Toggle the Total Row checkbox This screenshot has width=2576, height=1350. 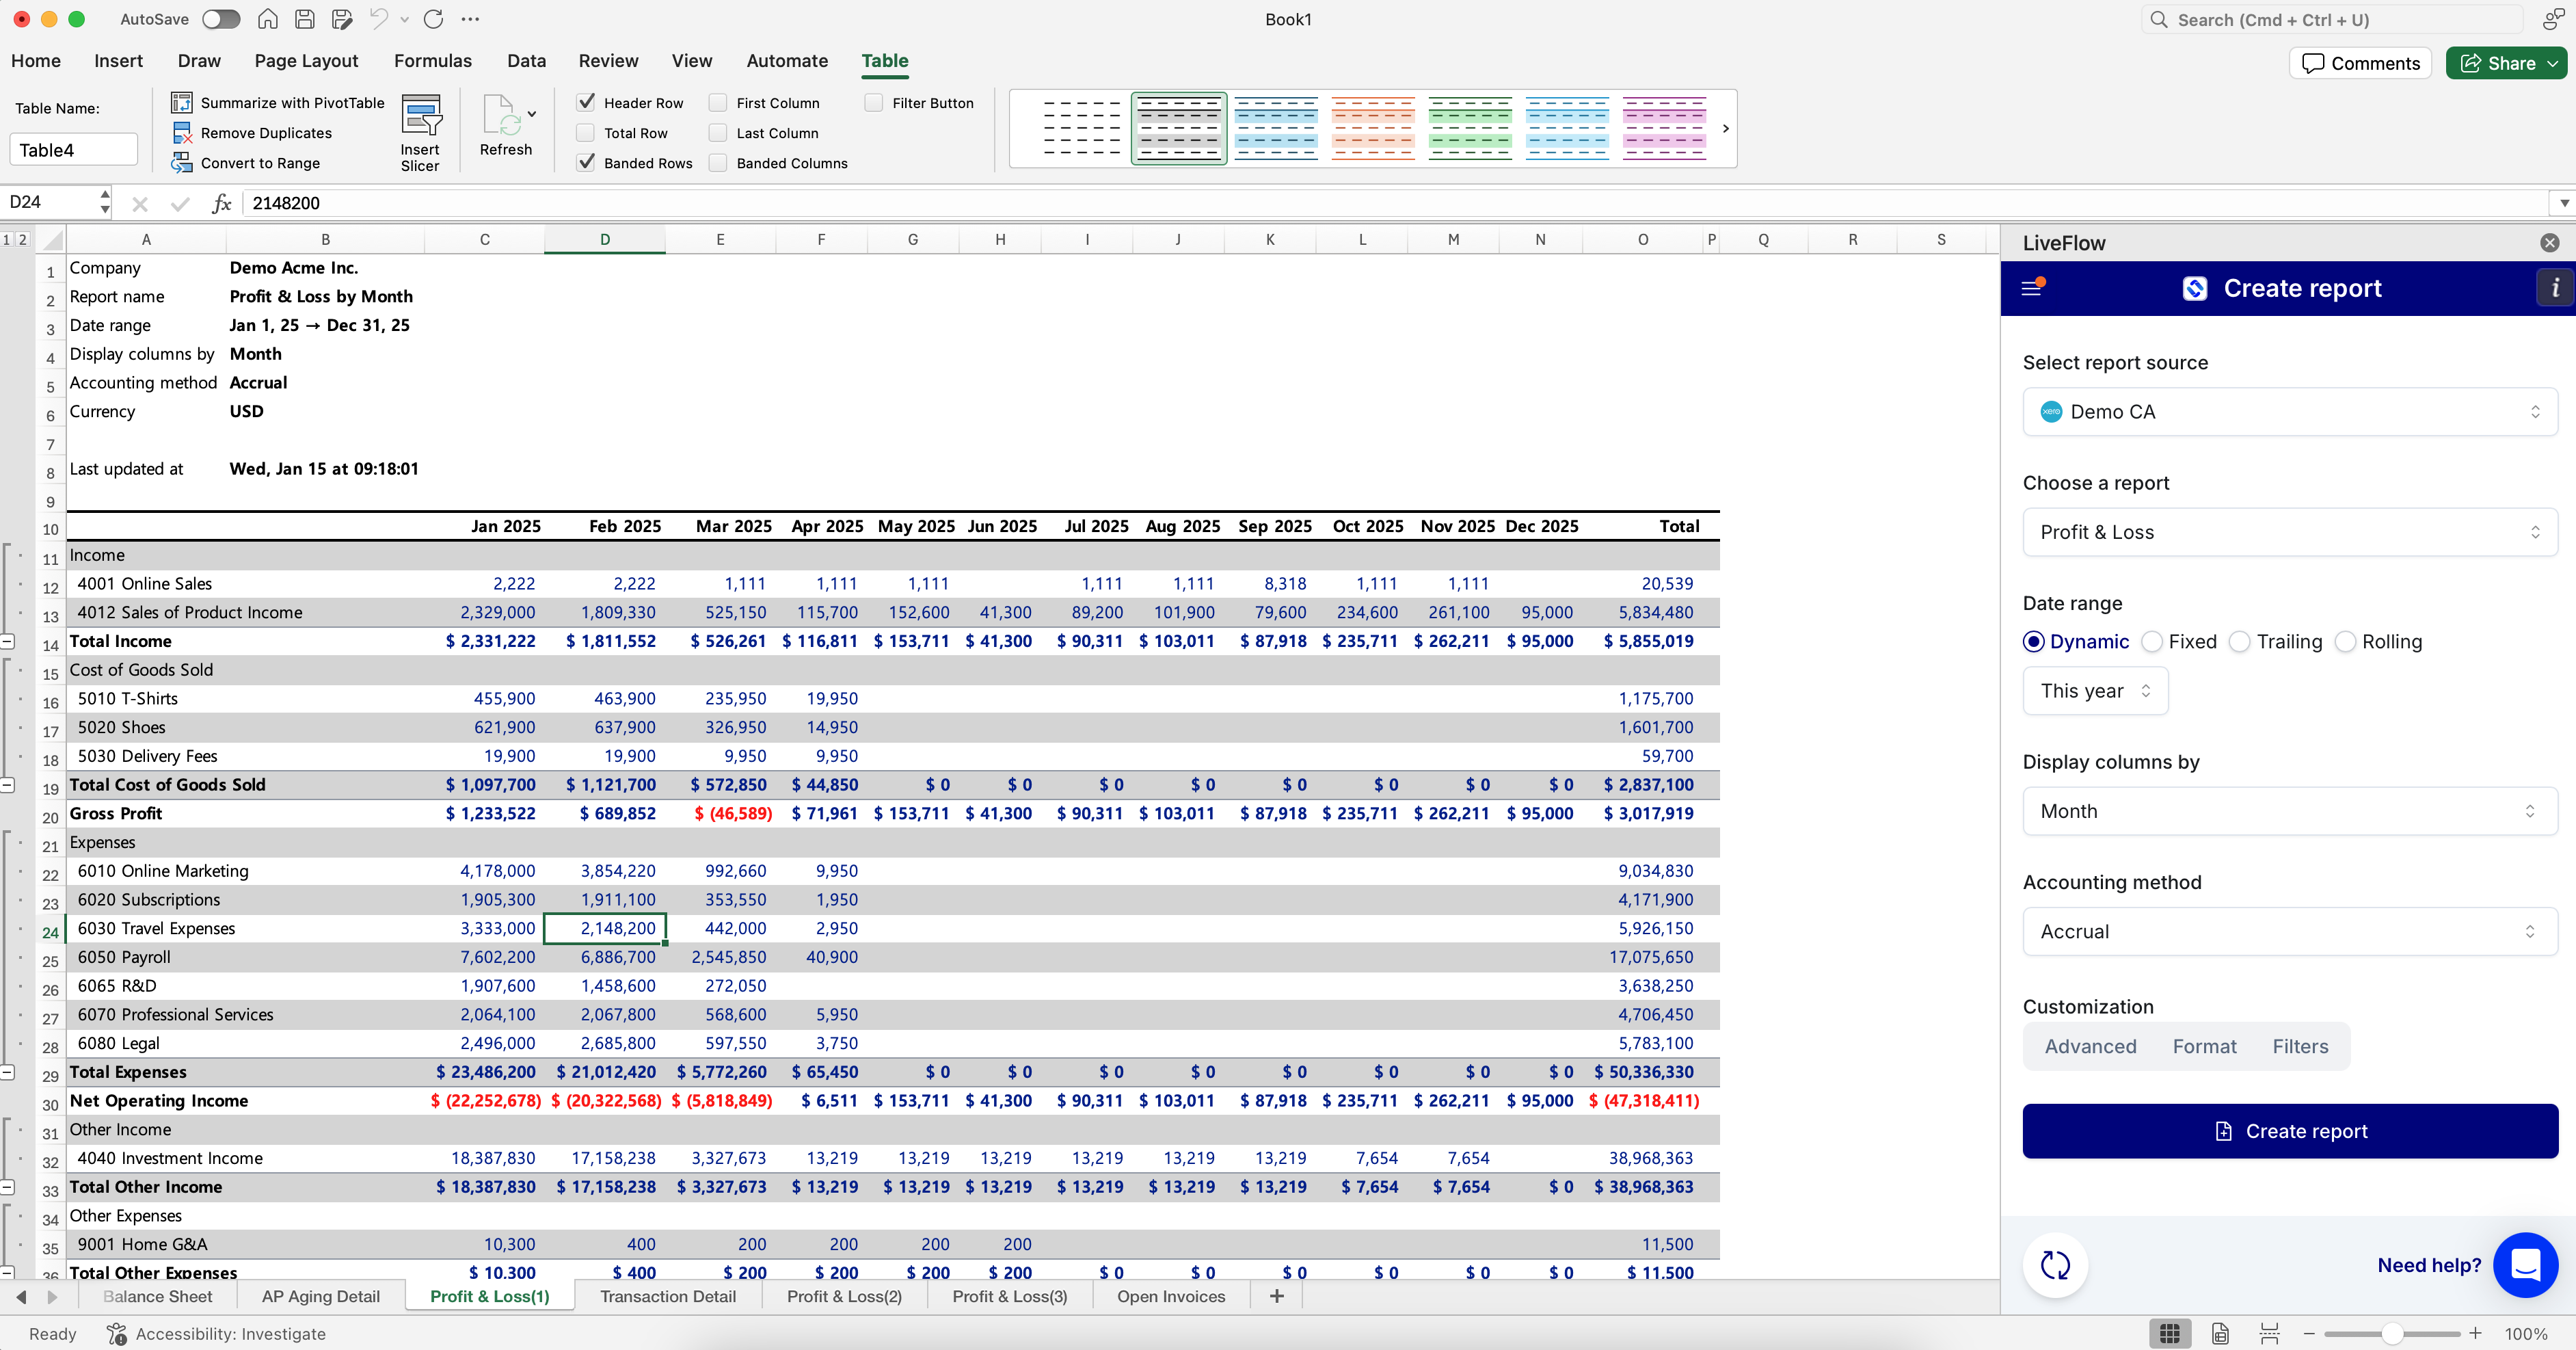(585, 131)
